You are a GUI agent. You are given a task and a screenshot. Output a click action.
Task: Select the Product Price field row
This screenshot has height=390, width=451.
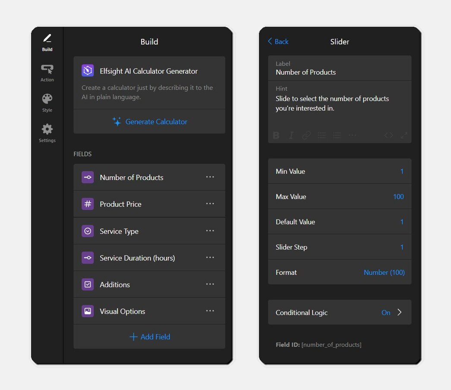[x=149, y=204]
